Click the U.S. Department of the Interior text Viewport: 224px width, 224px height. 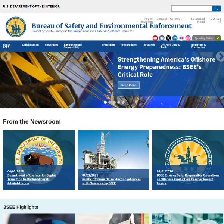click(x=31, y=7)
